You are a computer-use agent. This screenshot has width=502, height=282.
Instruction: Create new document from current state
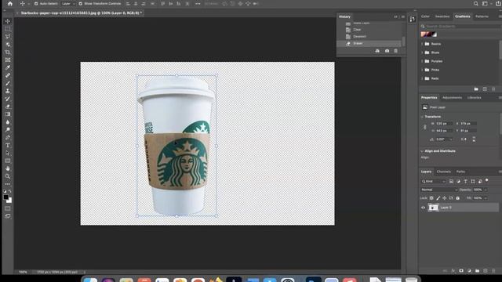pyautogui.click(x=377, y=51)
